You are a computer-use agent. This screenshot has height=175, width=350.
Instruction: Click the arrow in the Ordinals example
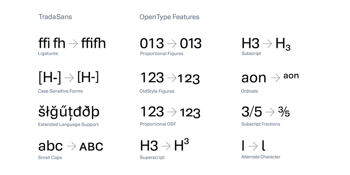point(276,78)
